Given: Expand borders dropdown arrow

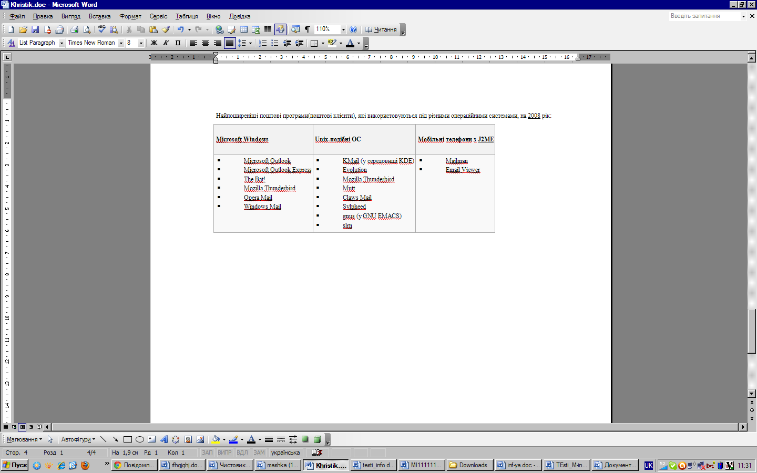Looking at the screenshot, I should pos(323,43).
